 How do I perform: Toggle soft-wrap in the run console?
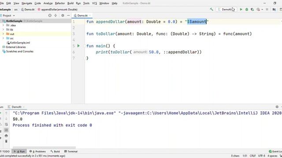pyautogui.click(x=6, y=124)
